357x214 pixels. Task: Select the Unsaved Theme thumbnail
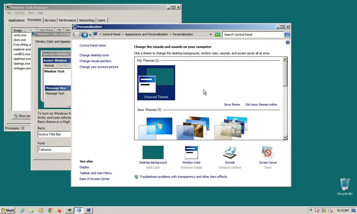156,83
